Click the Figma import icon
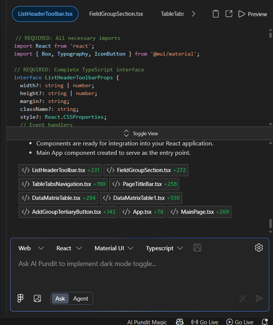The width and height of the screenshot is (273, 325). pyautogui.click(x=20, y=298)
